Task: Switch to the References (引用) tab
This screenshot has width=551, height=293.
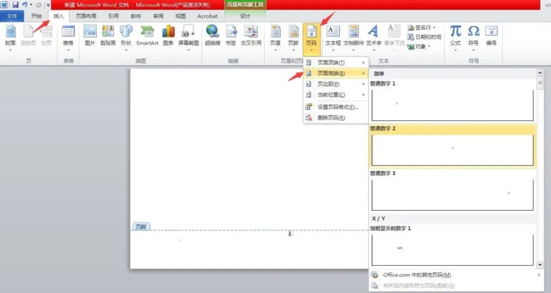Action: tap(113, 16)
